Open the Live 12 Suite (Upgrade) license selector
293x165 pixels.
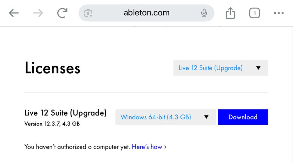click(x=211, y=68)
